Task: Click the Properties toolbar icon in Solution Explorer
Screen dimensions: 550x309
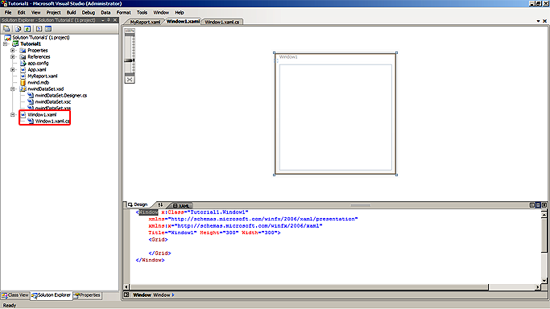Action: pyautogui.click(x=6, y=29)
